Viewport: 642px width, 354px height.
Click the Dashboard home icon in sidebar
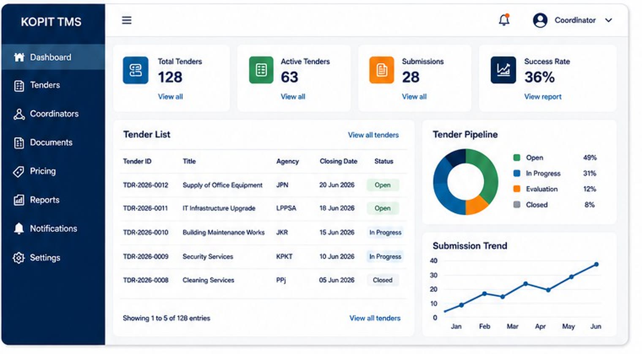tap(19, 57)
